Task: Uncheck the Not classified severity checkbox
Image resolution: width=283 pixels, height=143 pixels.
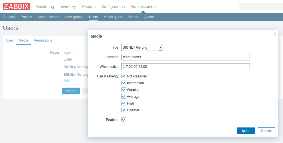Action: 124,76
